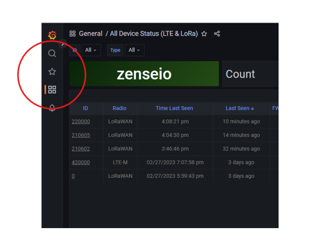Expand the sidebar with arrow toggle
Viewport: 320px width, 237px height.
coord(63,43)
